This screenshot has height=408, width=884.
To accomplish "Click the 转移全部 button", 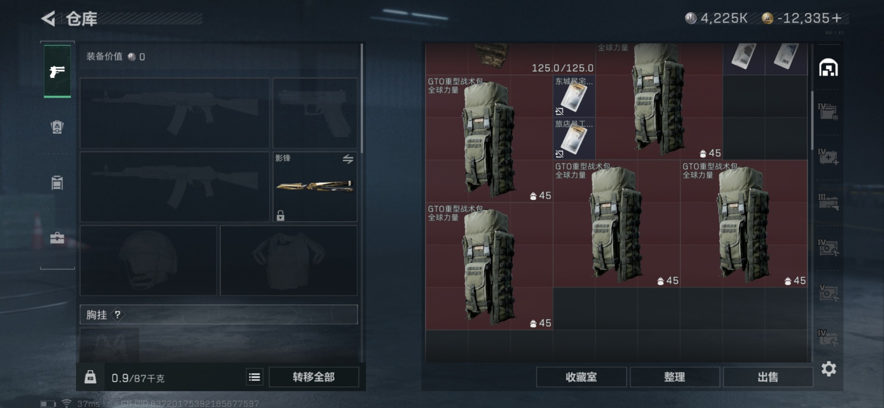I will pos(314,377).
